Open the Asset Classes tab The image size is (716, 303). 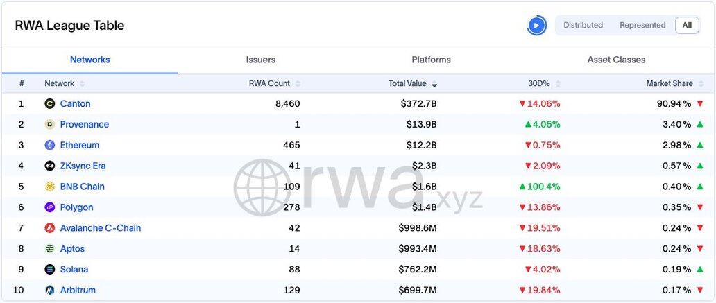click(x=616, y=60)
